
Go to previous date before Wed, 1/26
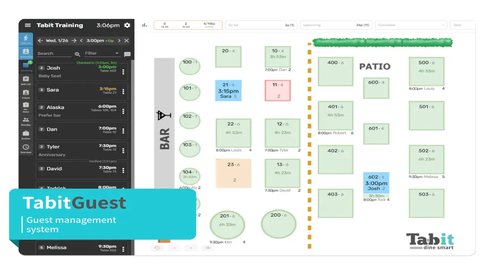point(40,40)
